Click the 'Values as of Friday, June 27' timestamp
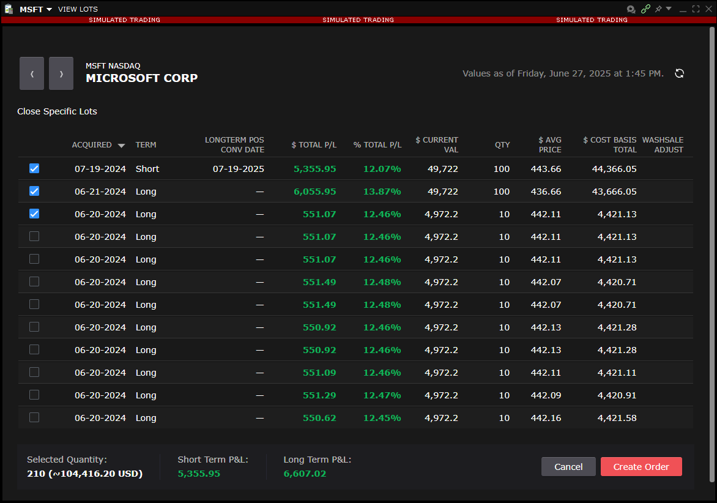This screenshot has width=717, height=503. tap(563, 73)
